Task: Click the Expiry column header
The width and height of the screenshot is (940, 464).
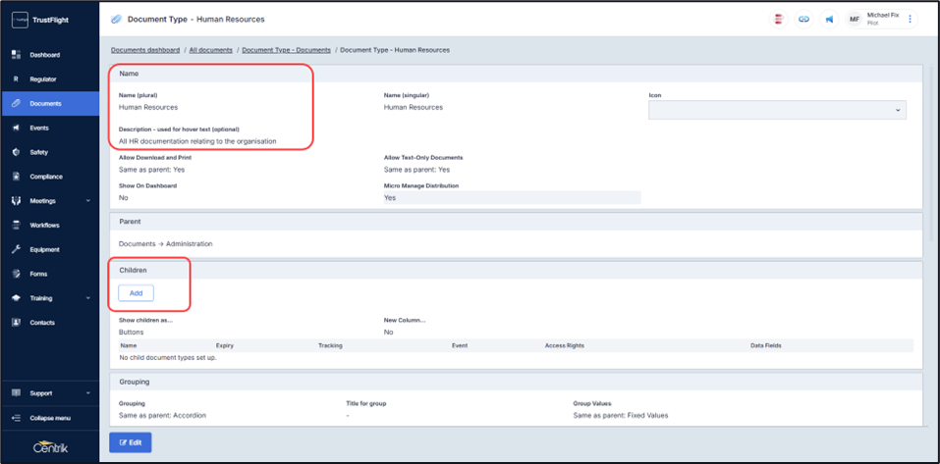Action: click(x=224, y=345)
